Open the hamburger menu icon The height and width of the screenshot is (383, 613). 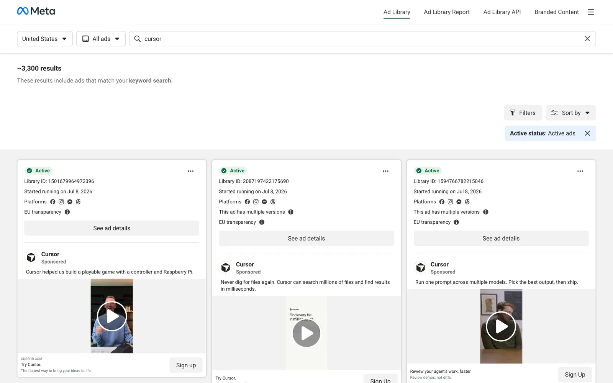[x=591, y=12]
